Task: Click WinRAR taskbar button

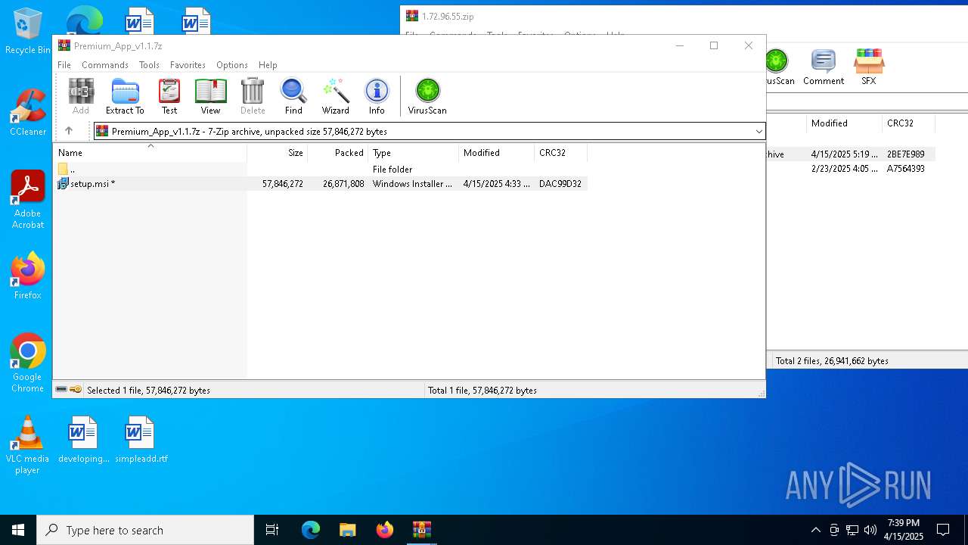Action: (x=422, y=530)
